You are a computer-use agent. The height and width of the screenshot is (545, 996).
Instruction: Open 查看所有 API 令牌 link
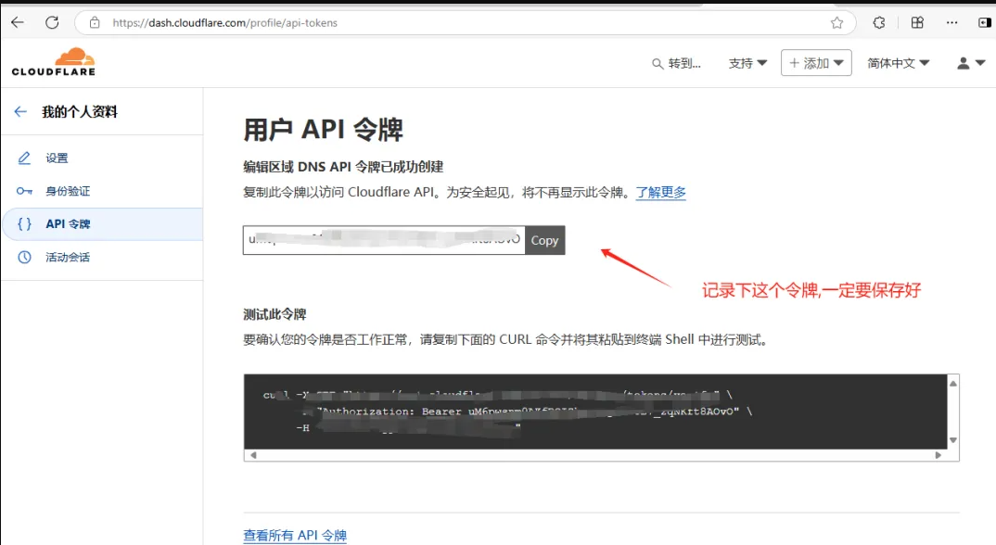click(295, 536)
